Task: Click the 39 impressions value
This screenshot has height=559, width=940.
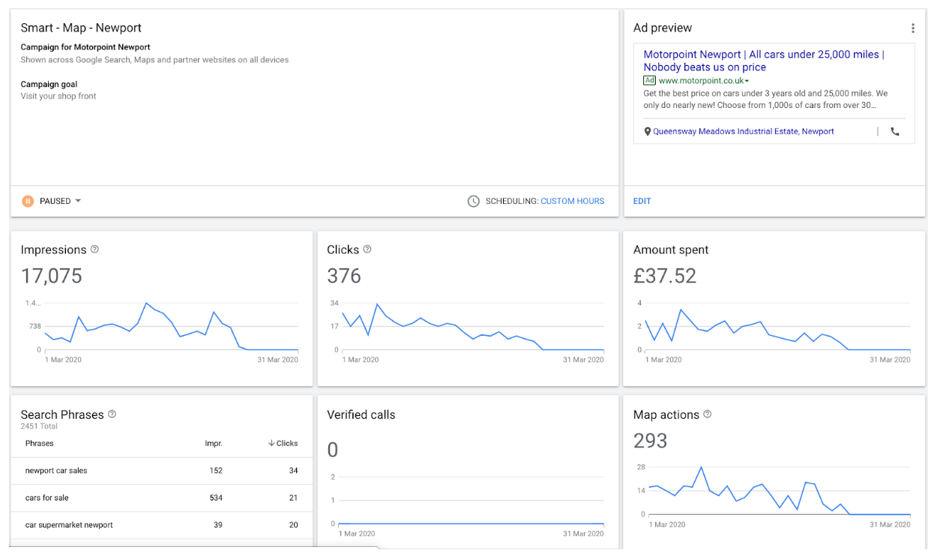Action: [x=218, y=525]
